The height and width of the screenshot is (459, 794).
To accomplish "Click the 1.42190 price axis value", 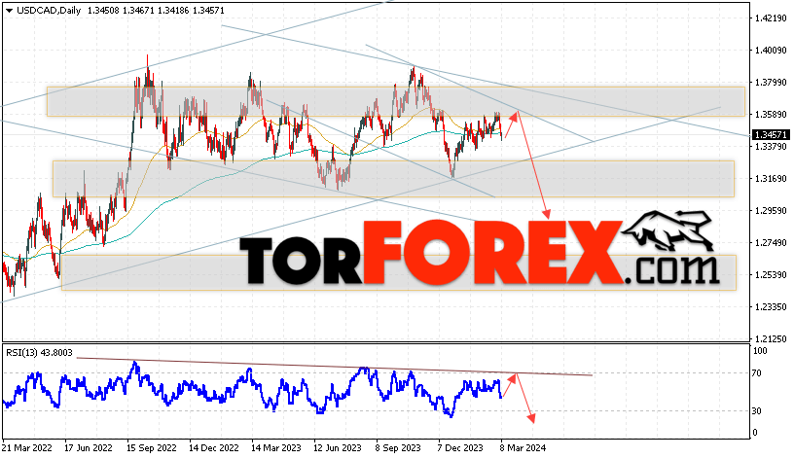I will [x=771, y=18].
